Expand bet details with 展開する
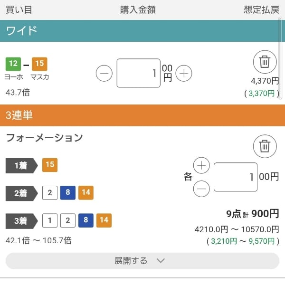285x285 pixels. (x=142, y=261)
